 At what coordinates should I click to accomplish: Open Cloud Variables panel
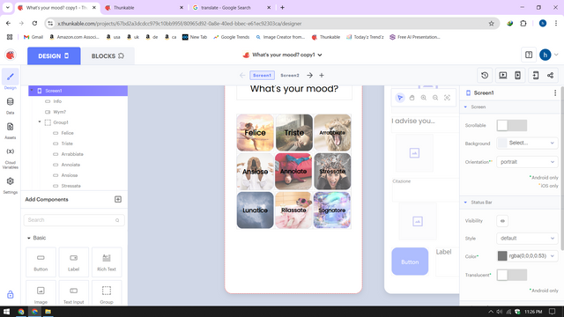[x=10, y=158]
